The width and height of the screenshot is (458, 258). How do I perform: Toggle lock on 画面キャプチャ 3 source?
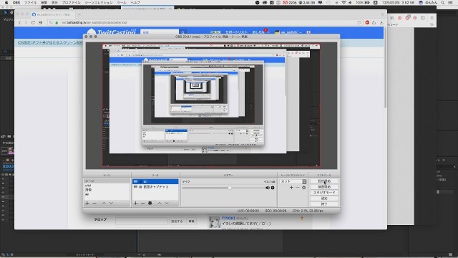point(140,186)
